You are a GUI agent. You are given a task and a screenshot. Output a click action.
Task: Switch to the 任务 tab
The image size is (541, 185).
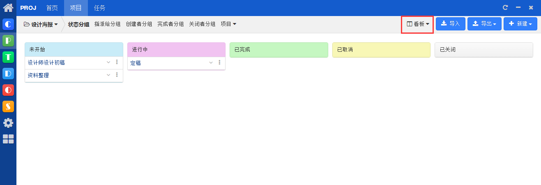[100, 8]
